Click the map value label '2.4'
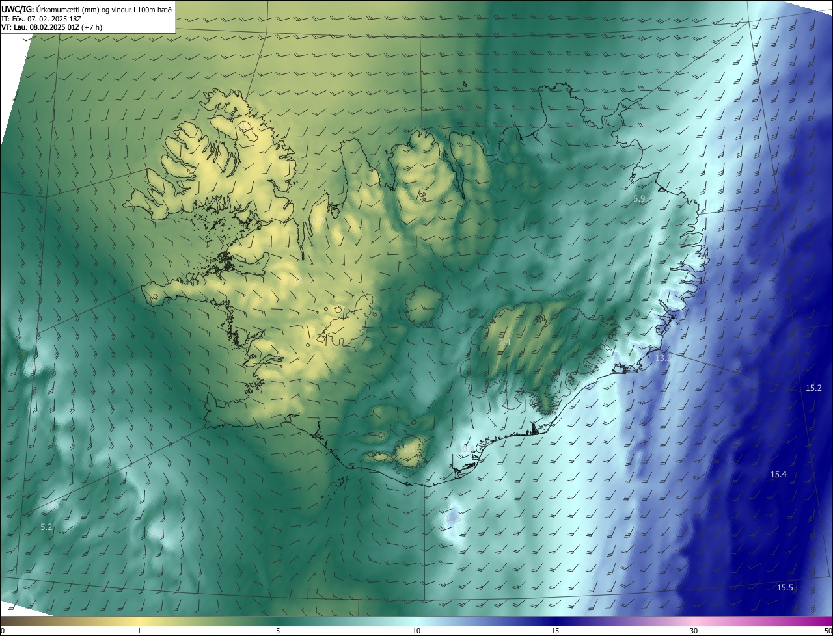Screen dimensions: 833x636 pyautogui.click(x=504, y=343)
